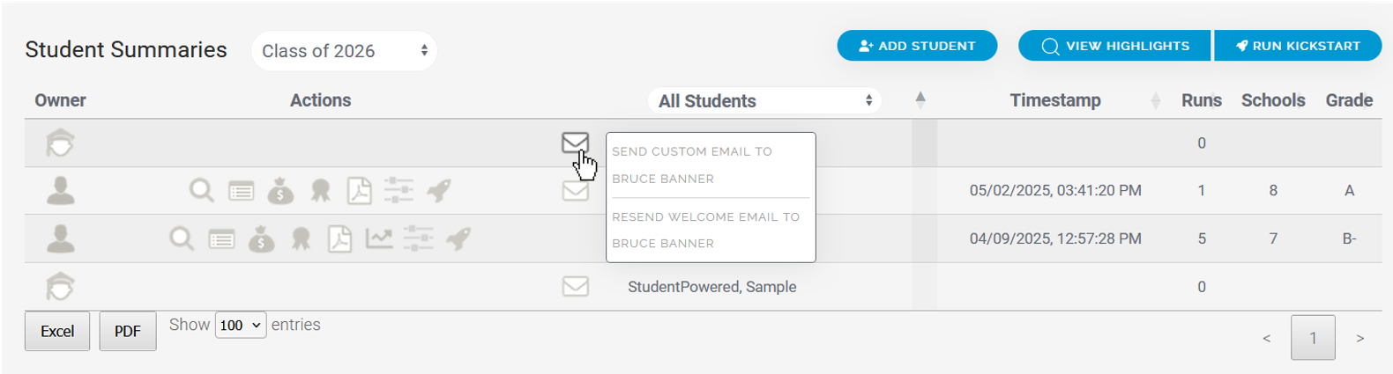Image resolution: width=1393 pixels, height=374 pixels.
Task: Click the graduate owner icon in the first row
Action: [60, 143]
